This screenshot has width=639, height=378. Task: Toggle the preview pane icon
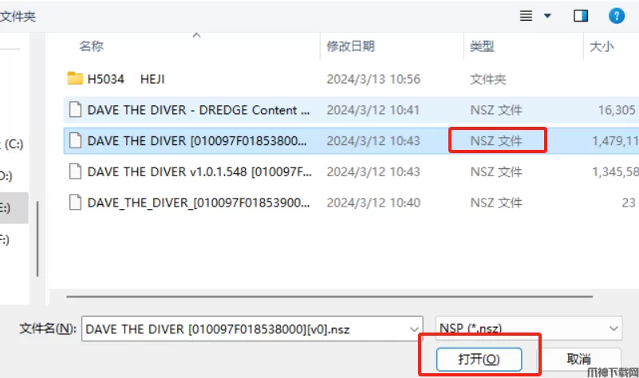click(580, 16)
